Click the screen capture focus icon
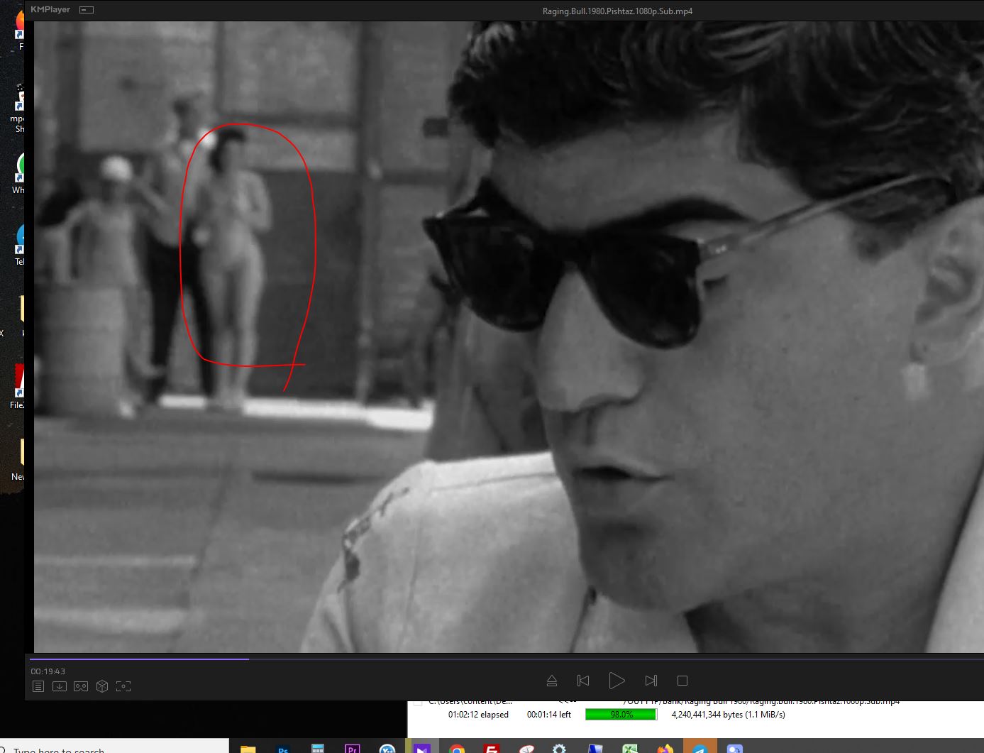The image size is (984, 753). coord(123,686)
